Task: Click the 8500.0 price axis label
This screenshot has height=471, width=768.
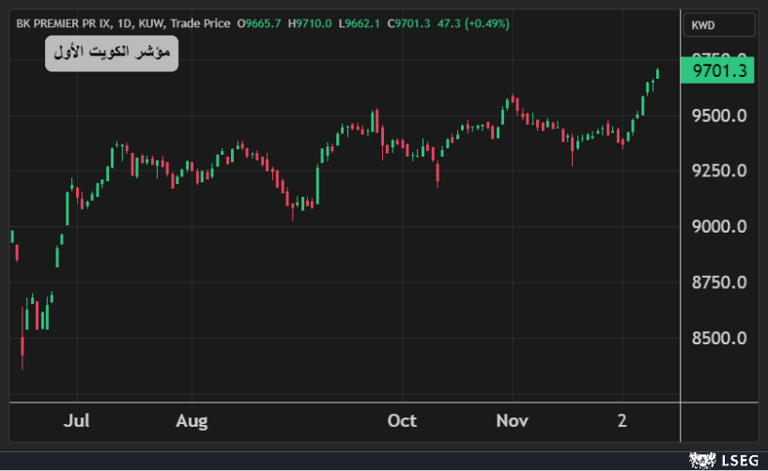Action: (x=718, y=338)
